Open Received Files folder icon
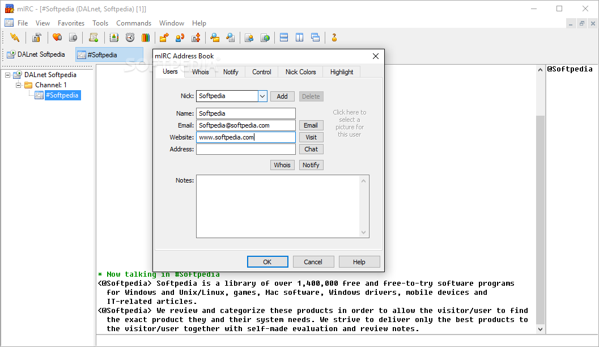599x347 pixels. (215, 37)
